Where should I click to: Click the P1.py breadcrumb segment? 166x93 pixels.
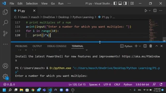click(104, 17)
